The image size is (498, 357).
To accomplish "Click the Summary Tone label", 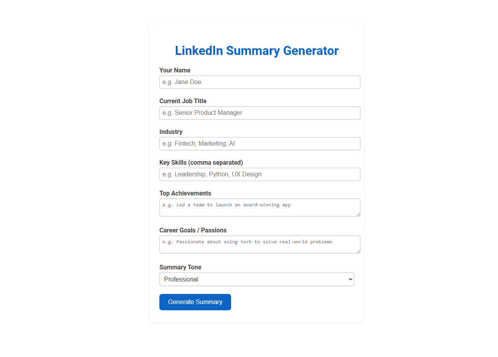I will click(180, 267).
